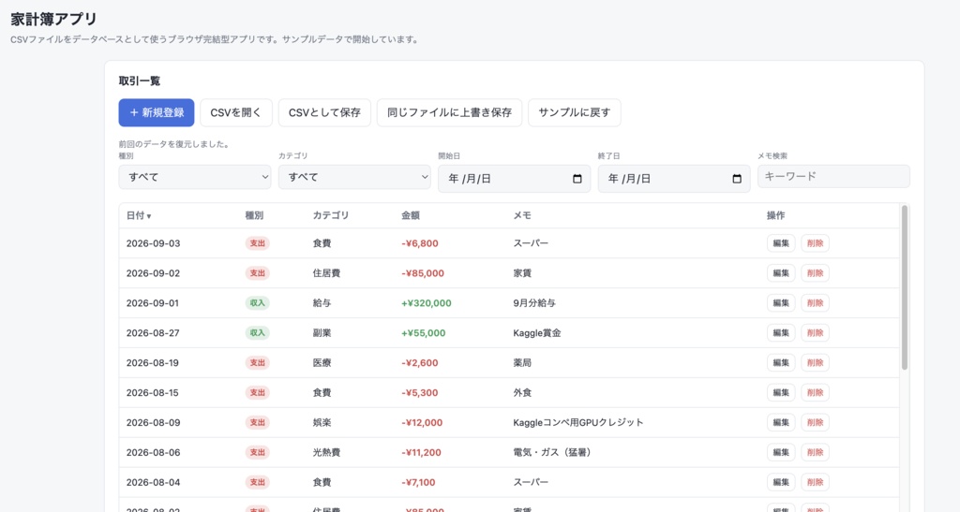Image resolution: width=960 pixels, height=512 pixels.
Task: Select amount +¥55,000
Action: pyautogui.click(x=423, y=333)
